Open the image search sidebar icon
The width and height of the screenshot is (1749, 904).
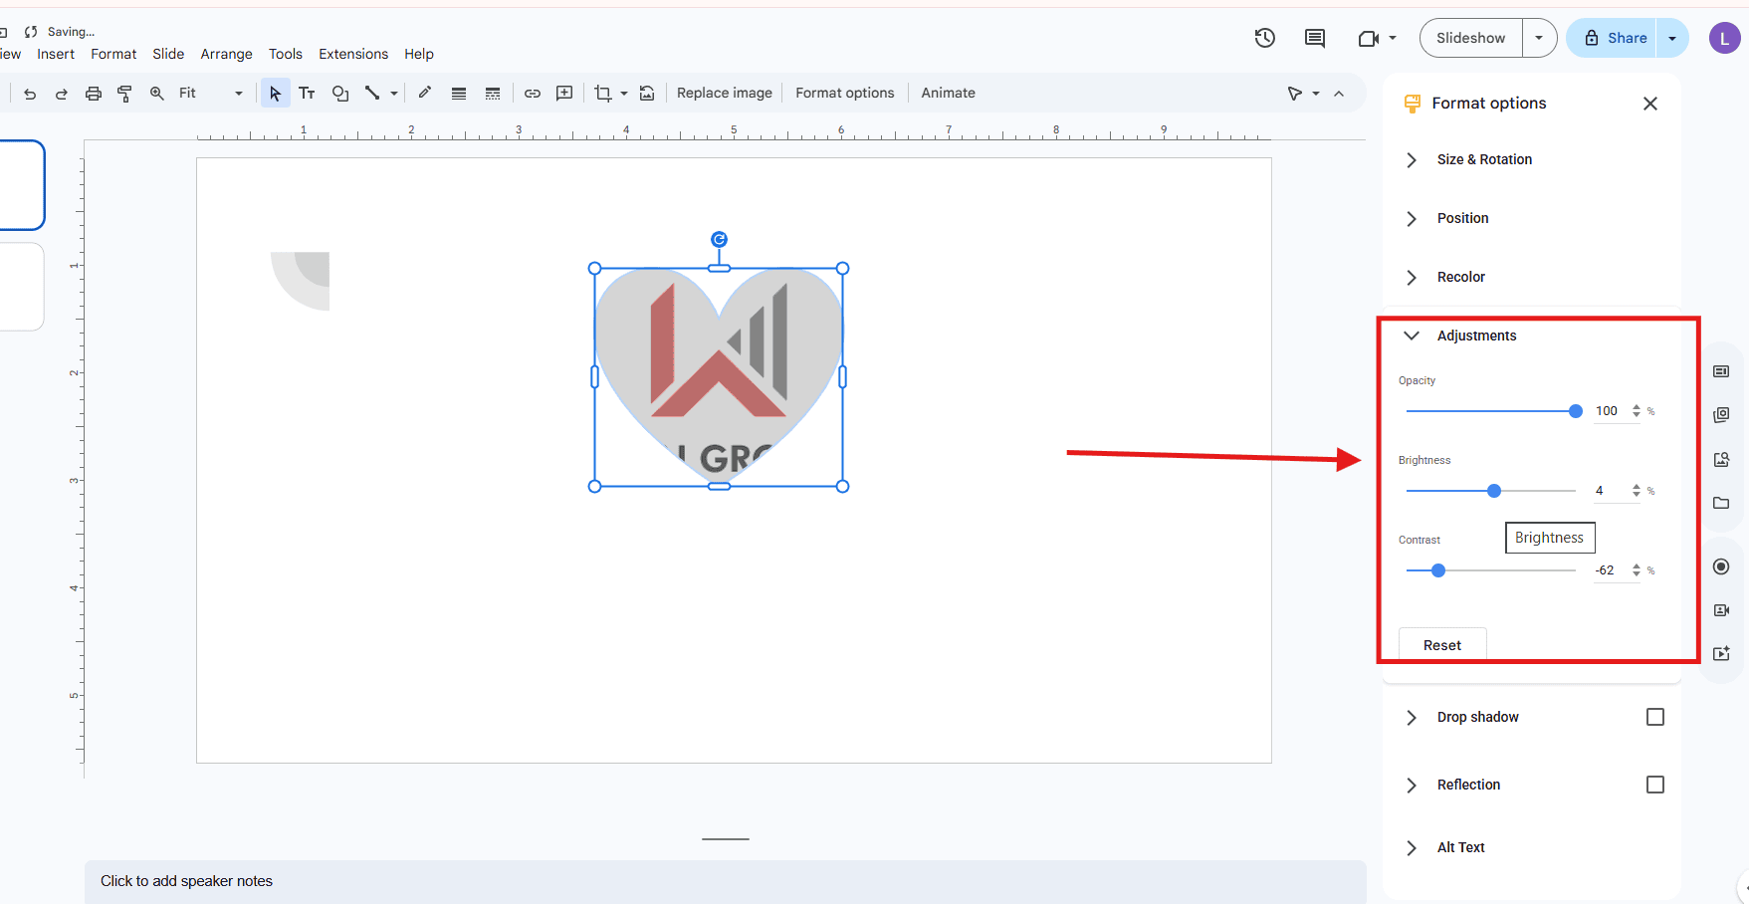pos(1721,459)
